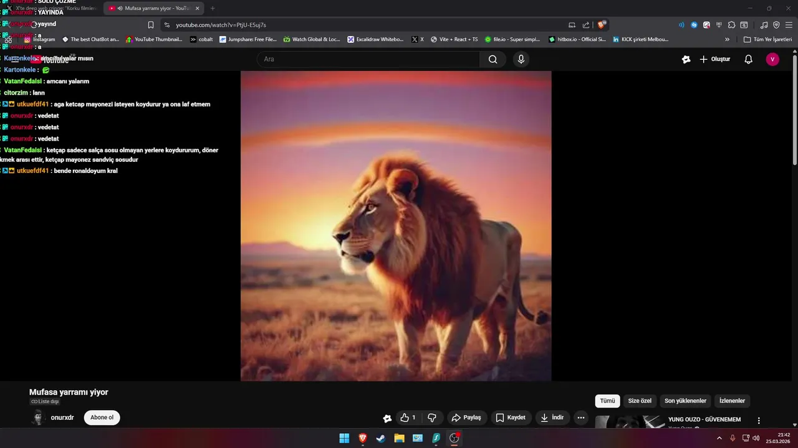This screenshot has width=798, height=448.
Task: Select the Size özel filter chip
Action: 640,401
